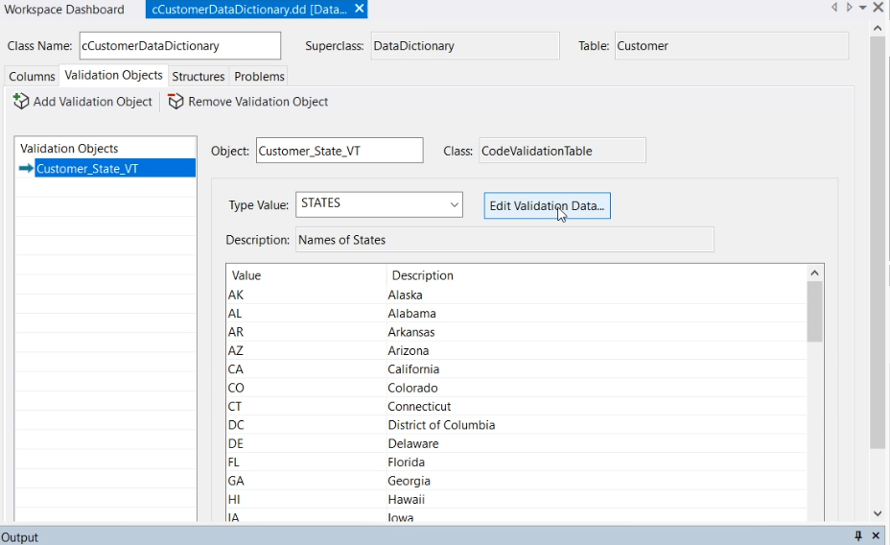The width and height of the screenshot is (890, 545).
Task: Close the cCustomerDataDictionary.dd tab
Action: click(359, 9)
